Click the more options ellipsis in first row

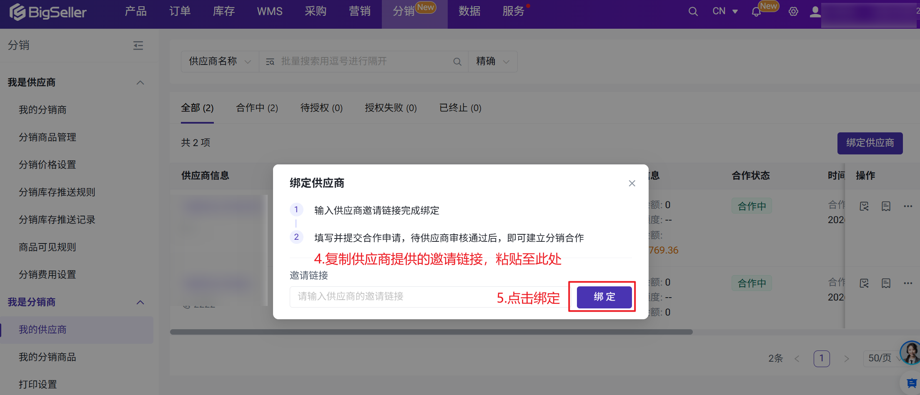pyautogui.click(x=908, y=206)
